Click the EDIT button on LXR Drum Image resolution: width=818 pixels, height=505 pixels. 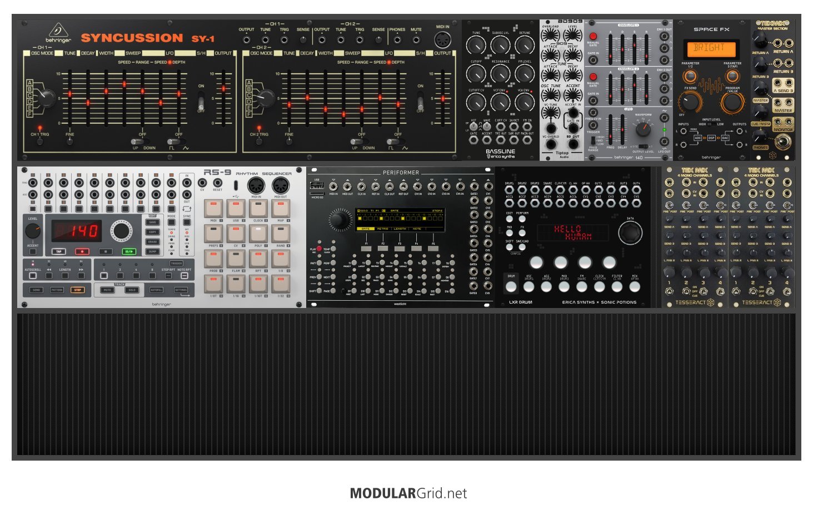point(509,220)
